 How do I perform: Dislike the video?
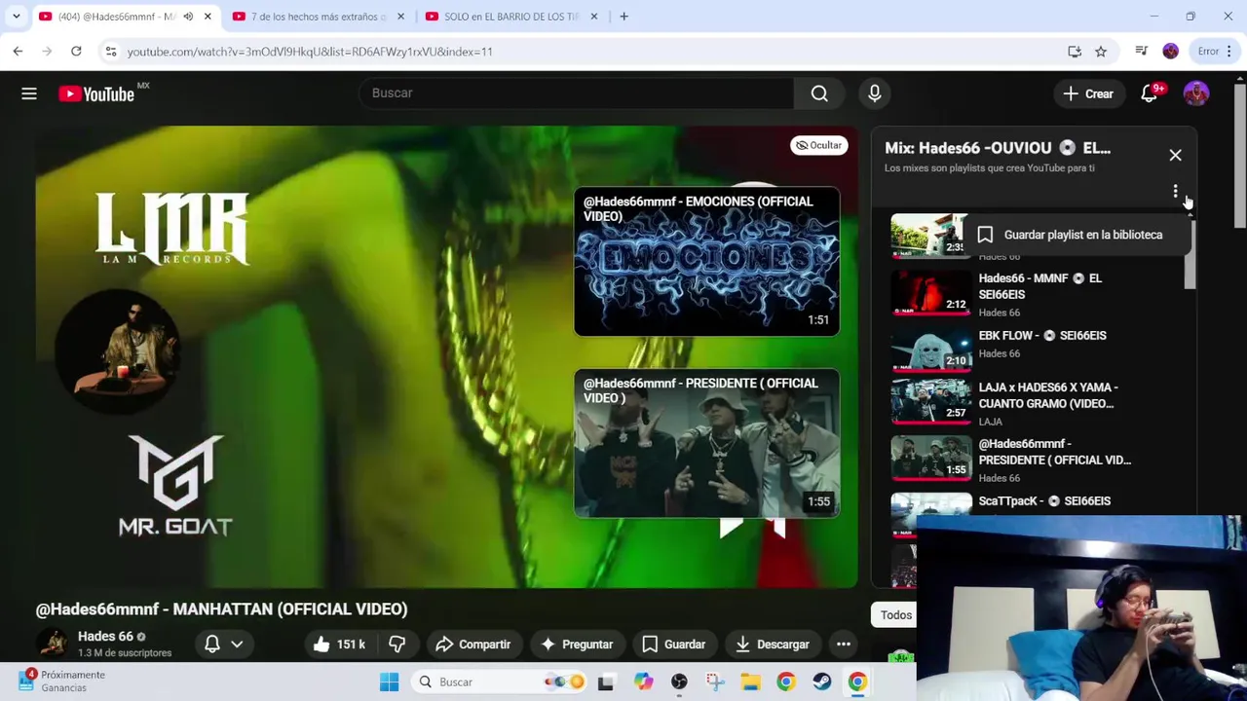tap(397, 645)
